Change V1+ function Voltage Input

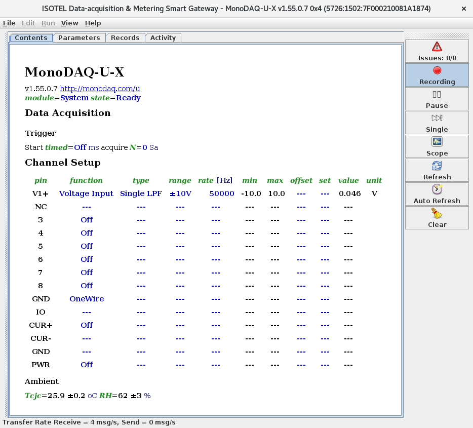86,193
